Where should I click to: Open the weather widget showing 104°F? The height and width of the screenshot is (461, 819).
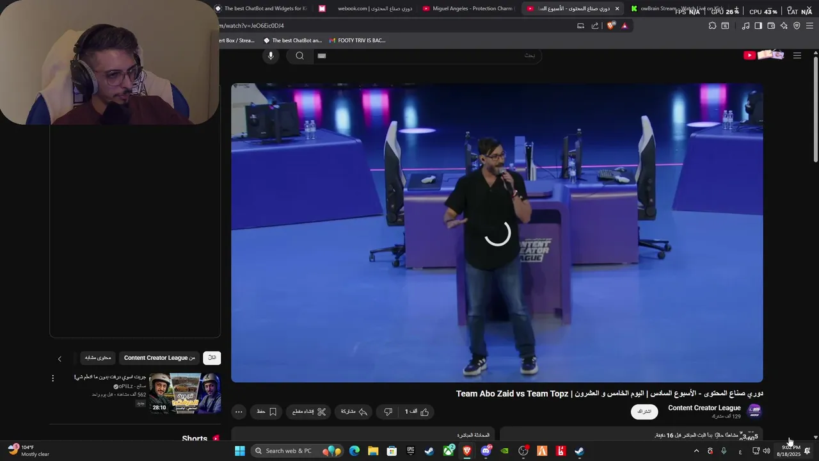point(29,451)
